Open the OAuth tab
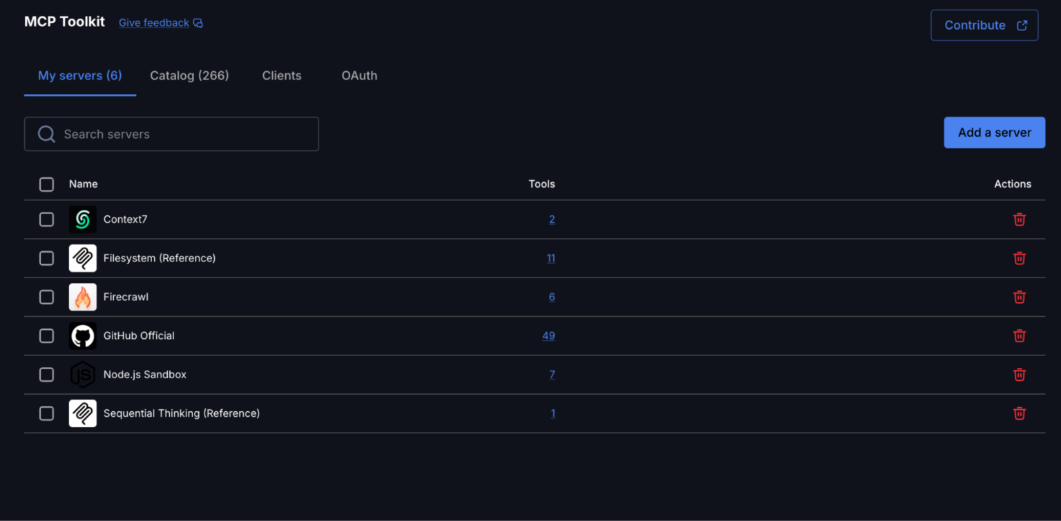The image size is (1061, 521). [359, 76]
